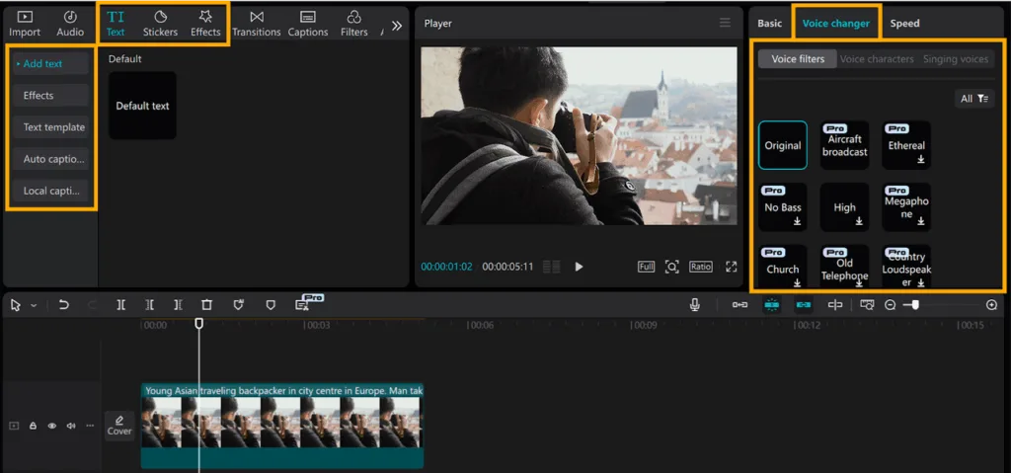Zoom in the timeline
This screenshot has height=473, width=1011.
[x=991, y=304]
